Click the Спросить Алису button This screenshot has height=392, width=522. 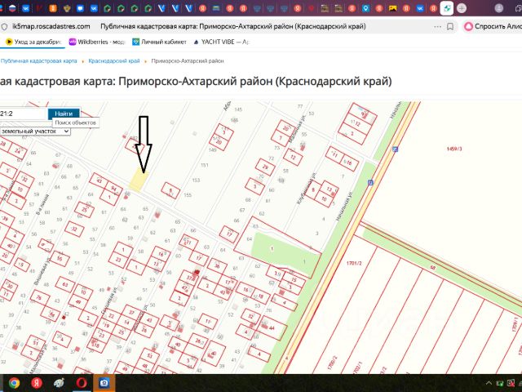tap(493, 26)
